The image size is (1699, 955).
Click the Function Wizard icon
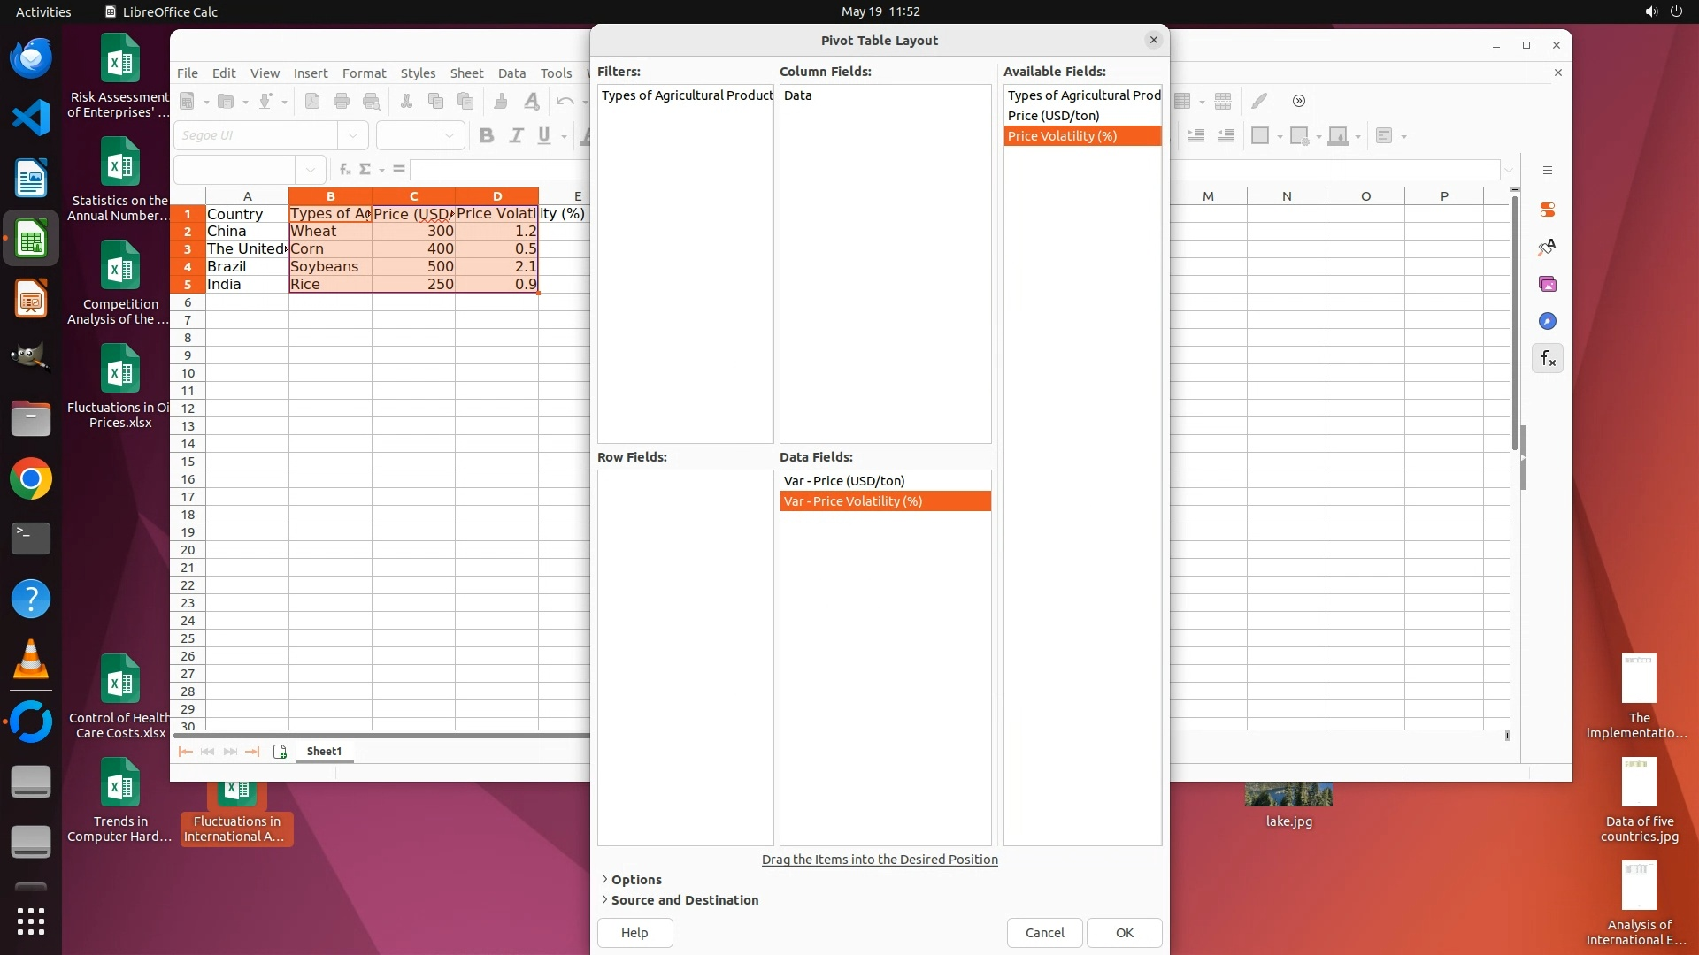(345, 169)
